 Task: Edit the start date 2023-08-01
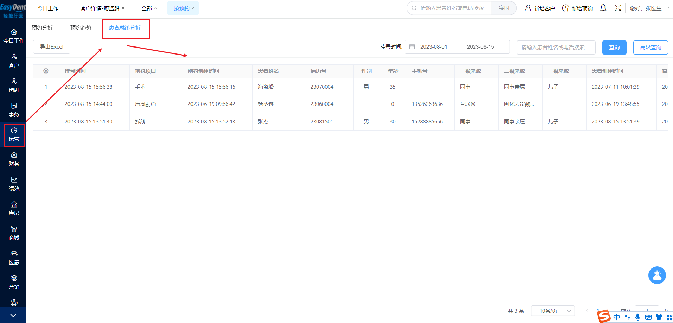point(434,47)
